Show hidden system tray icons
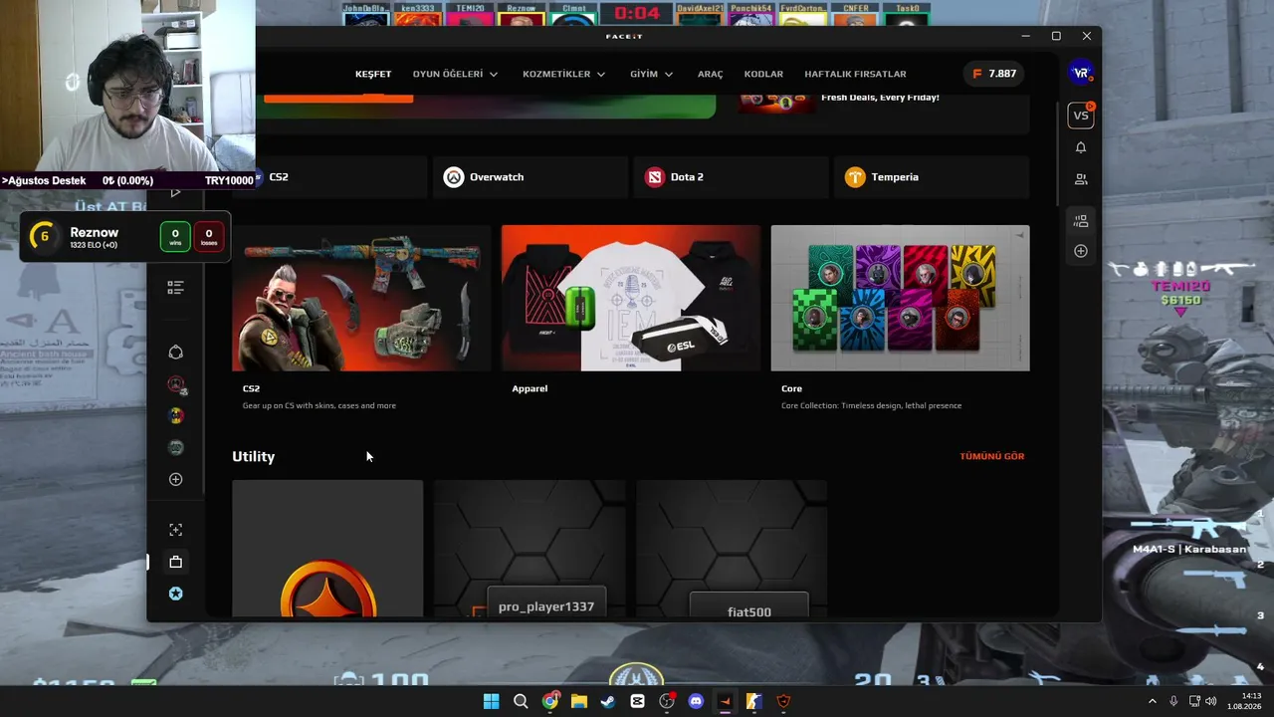This screenshot has width=1274, height=717. [x=1153, y=701]
